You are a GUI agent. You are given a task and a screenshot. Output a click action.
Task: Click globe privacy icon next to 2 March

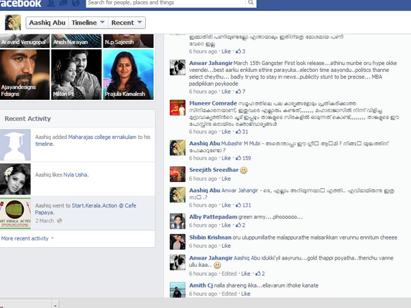pos(60,221)
